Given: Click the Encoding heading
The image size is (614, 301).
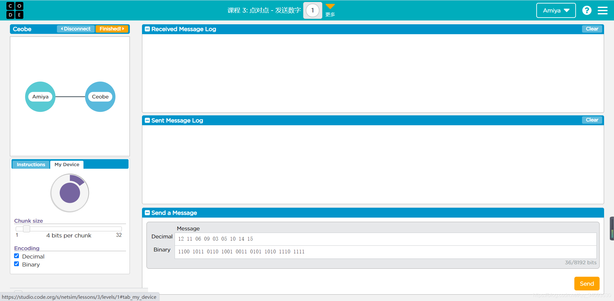Looking at the screenshot, I should click(27, 248).
